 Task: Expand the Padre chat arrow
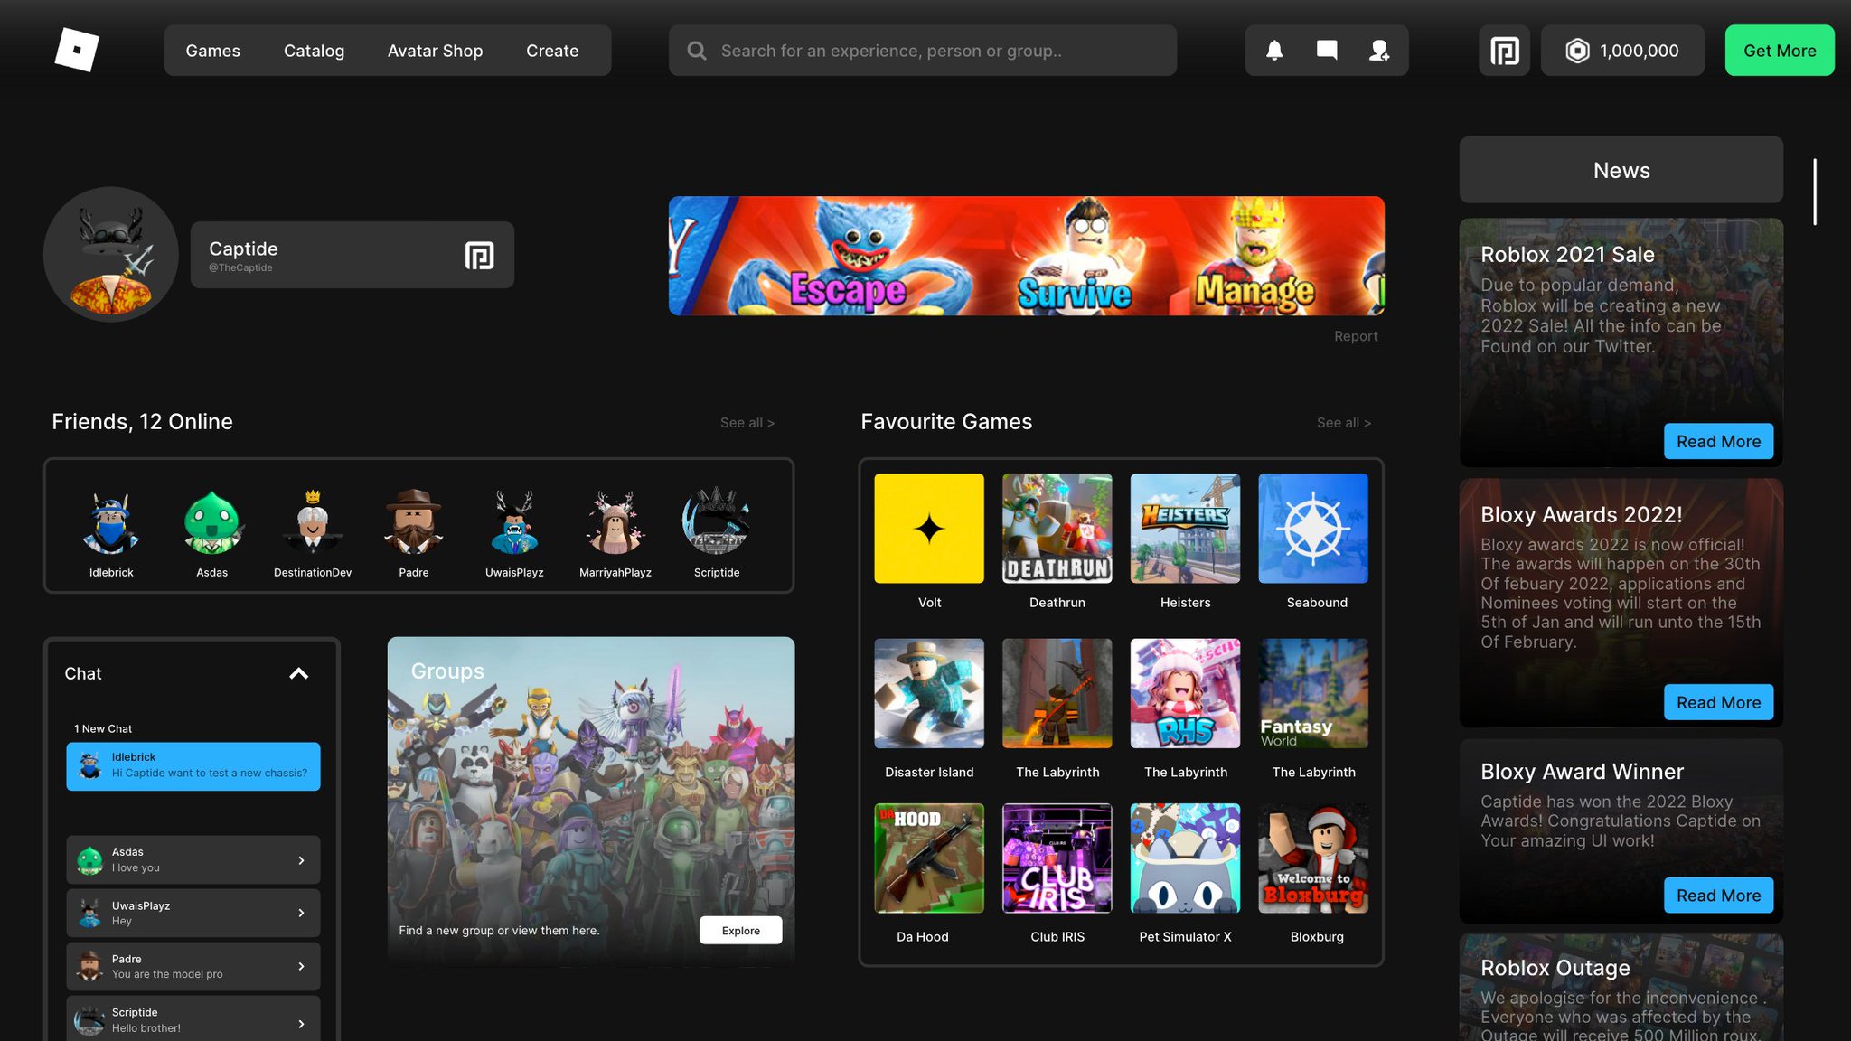[x=301, y=967]
